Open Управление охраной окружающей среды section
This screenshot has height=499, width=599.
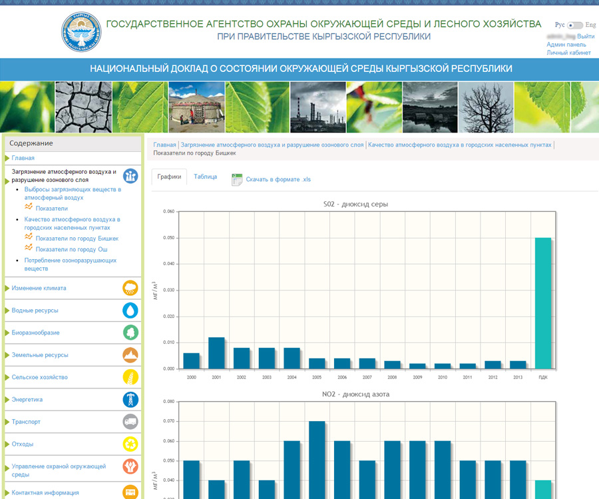59,470
